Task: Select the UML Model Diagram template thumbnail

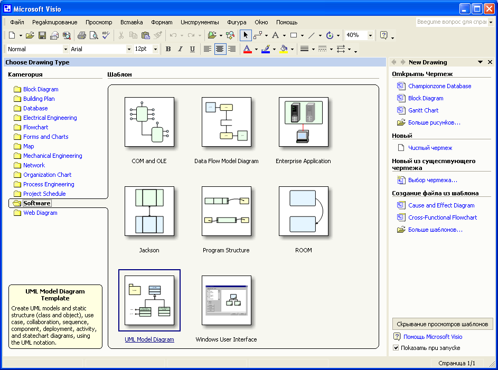Action: 149,300
